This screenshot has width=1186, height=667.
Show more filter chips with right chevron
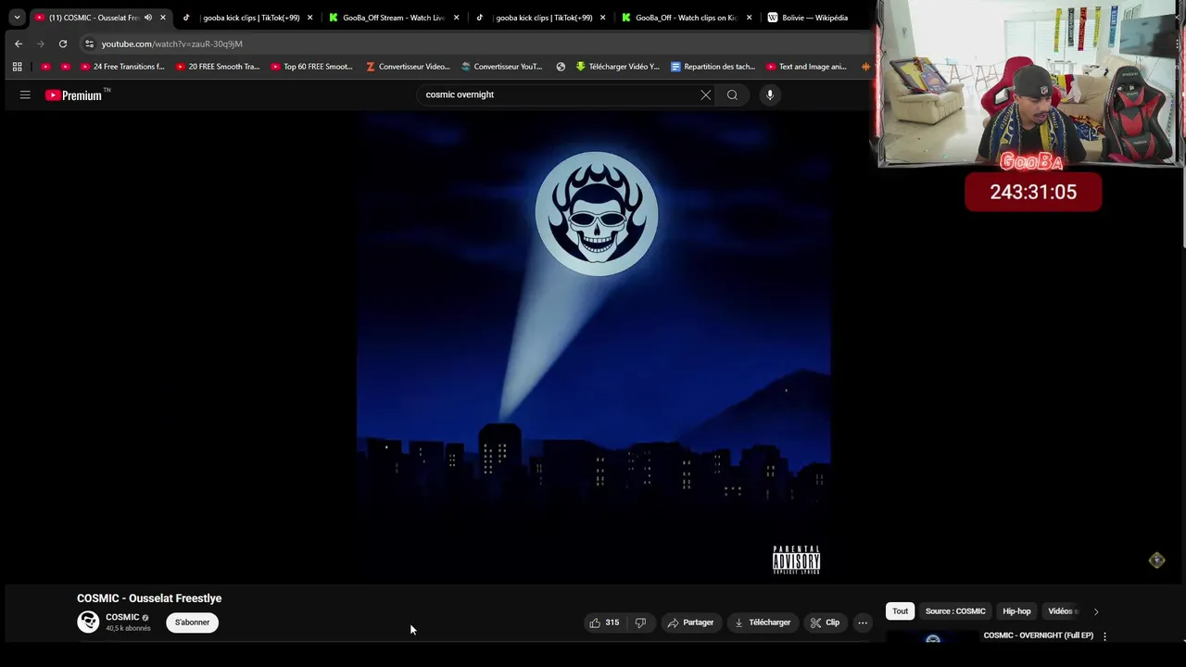coord(1096,611)
